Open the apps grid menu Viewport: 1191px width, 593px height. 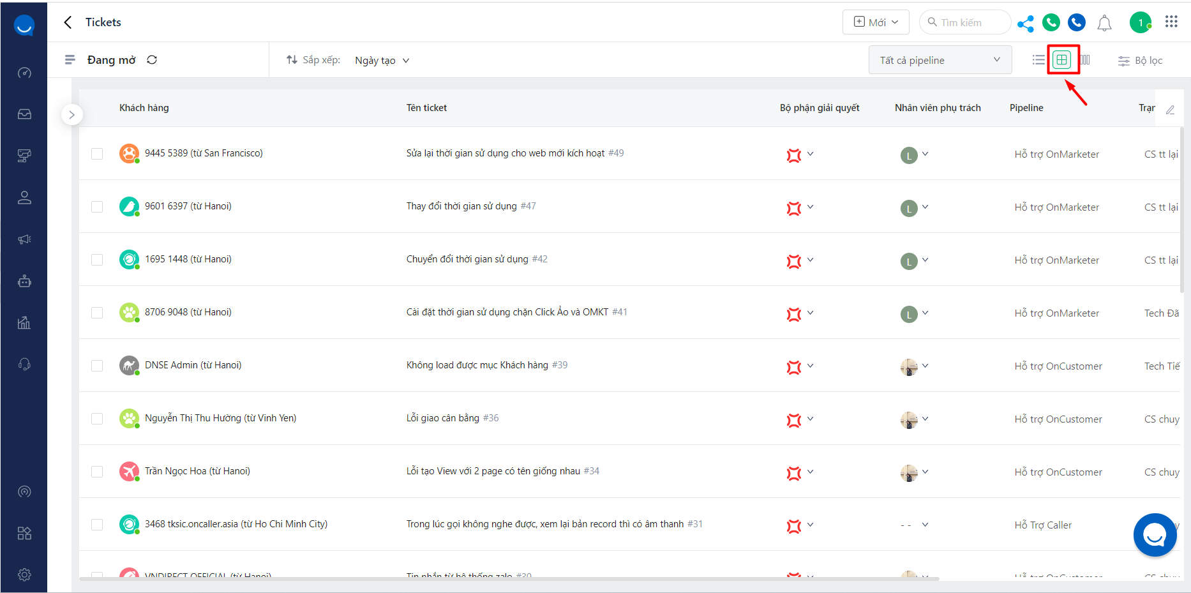(1171, 22)
